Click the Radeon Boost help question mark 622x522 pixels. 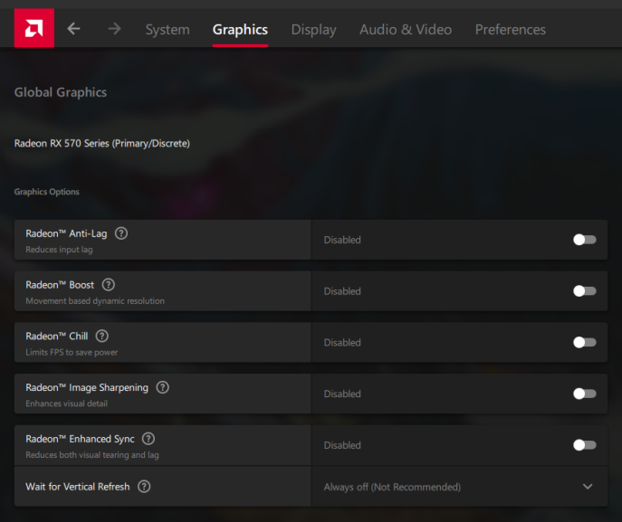[109, 285]
